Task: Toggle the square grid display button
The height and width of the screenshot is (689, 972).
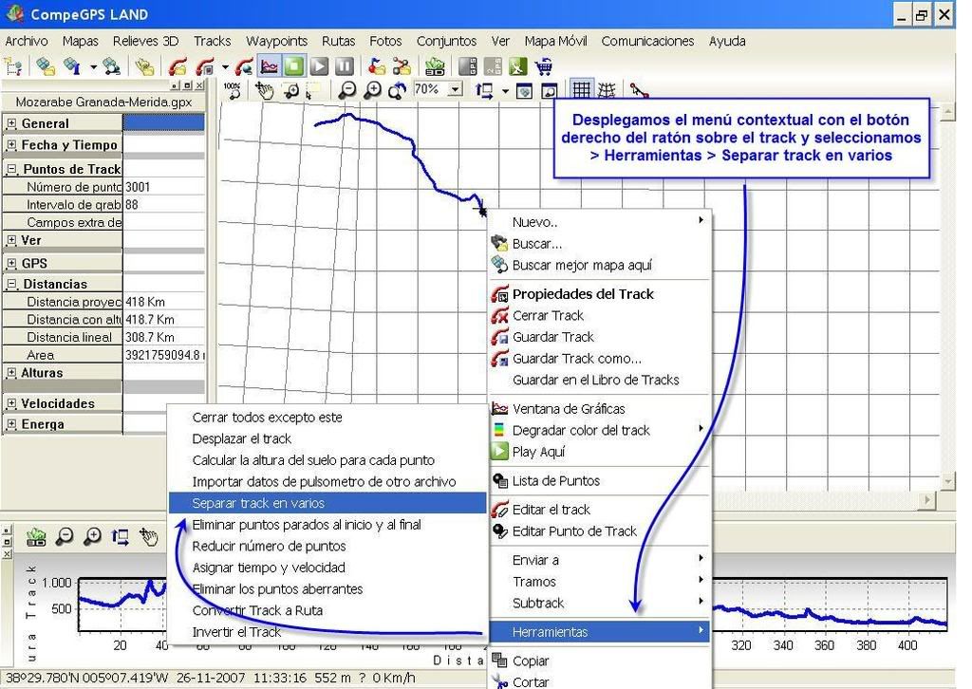Action: (x=582, y=90)
